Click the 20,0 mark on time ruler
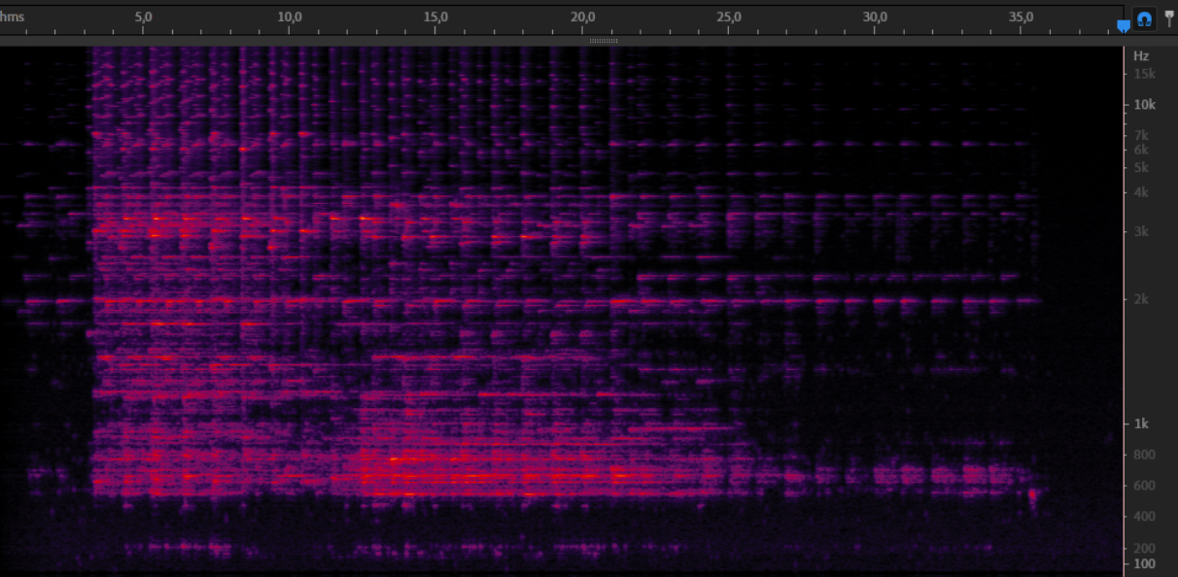The height and width of the screenshot is (577, 1178). click(582, 17)
